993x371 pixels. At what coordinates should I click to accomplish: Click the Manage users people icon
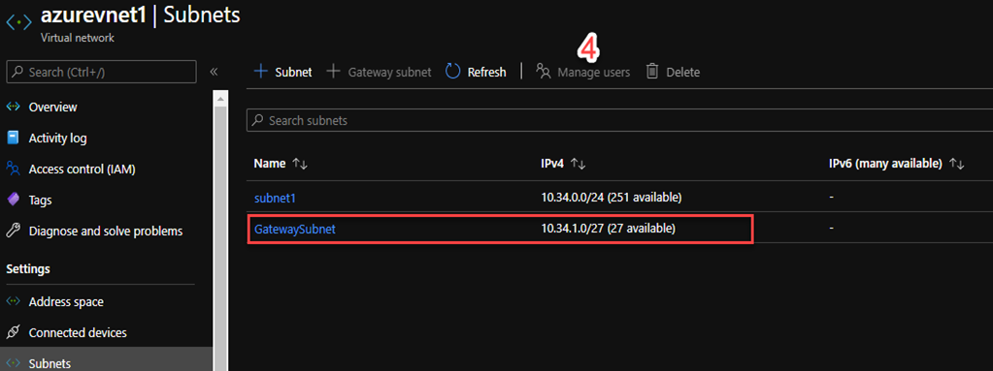click(544, 71)
